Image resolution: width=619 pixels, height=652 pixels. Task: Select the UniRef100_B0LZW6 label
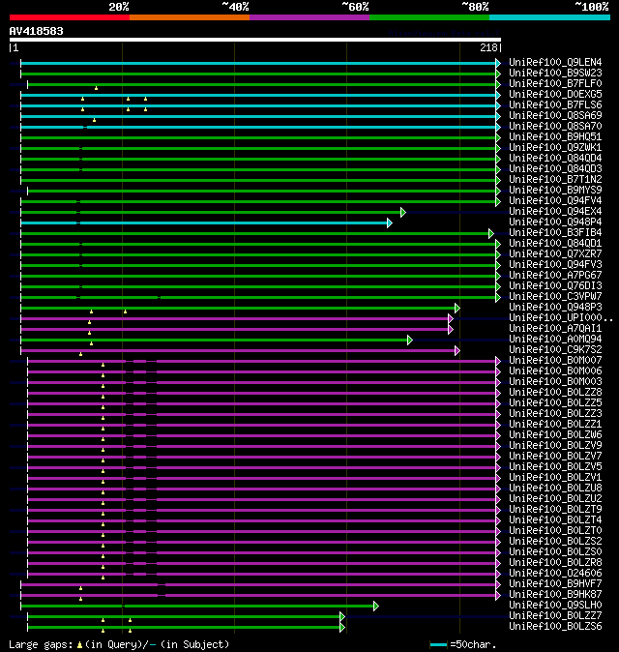click(555, 435)
